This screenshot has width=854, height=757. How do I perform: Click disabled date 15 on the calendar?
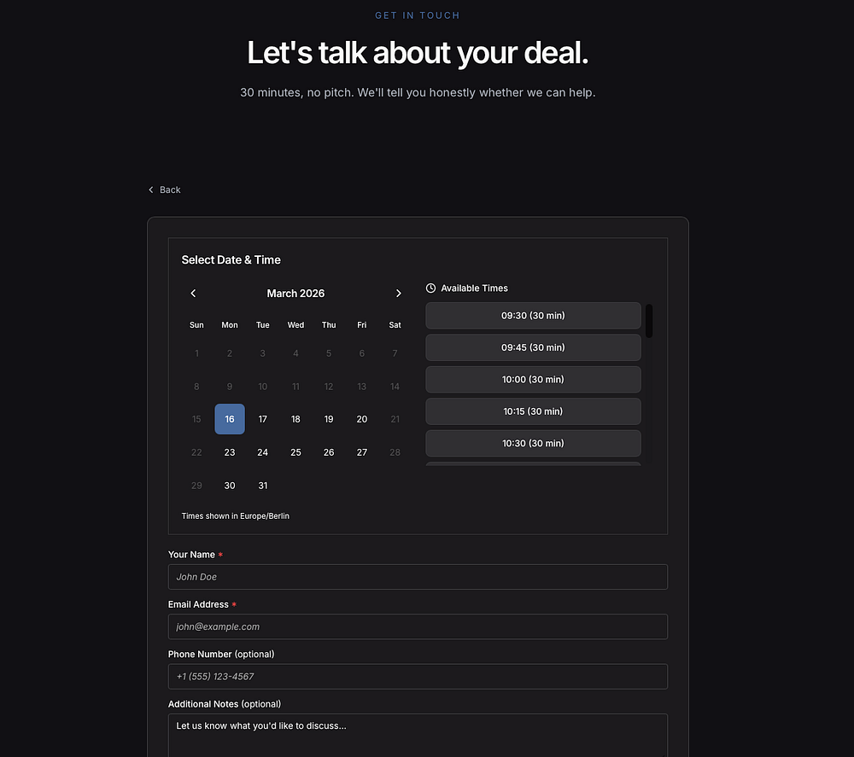point(196,419)
